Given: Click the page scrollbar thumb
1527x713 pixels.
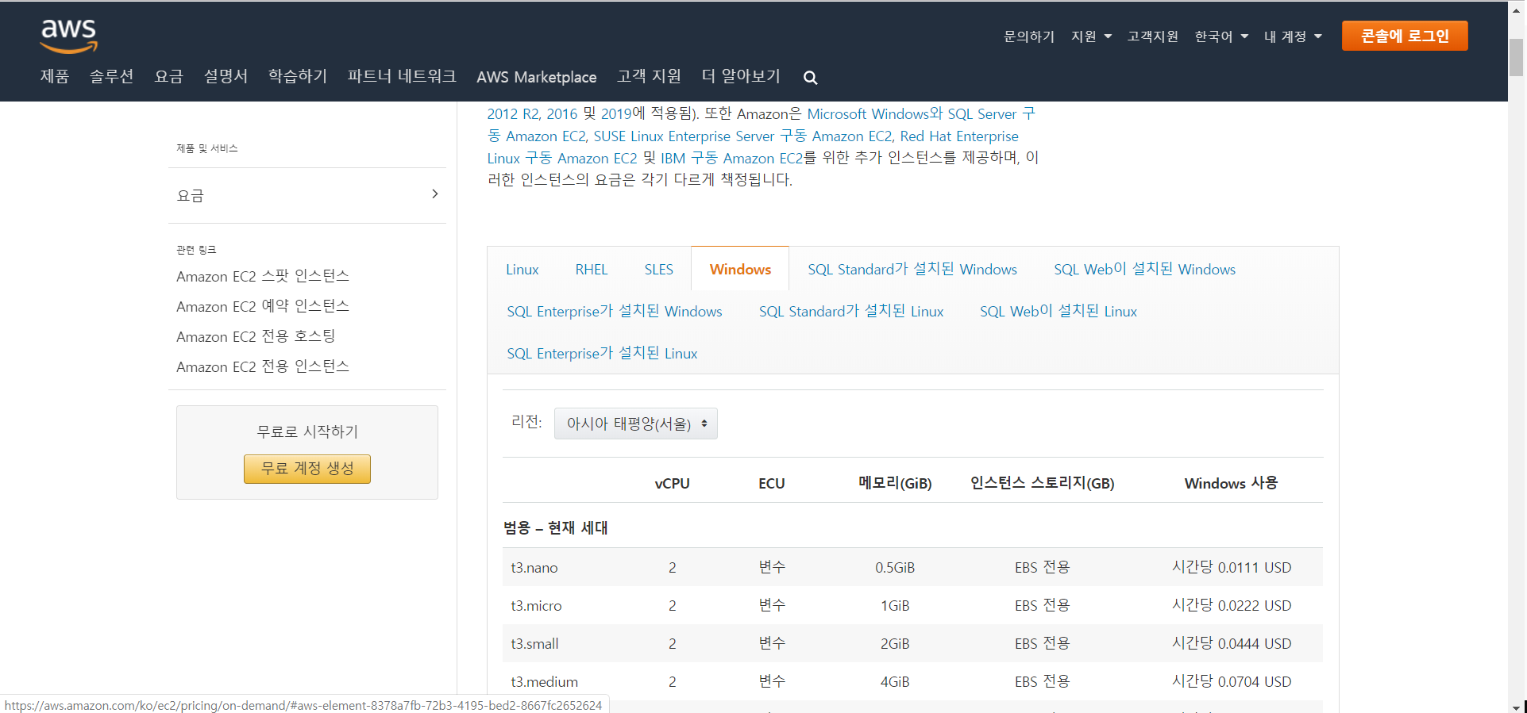Looking at the screenshot, I should coord(1517,57).
